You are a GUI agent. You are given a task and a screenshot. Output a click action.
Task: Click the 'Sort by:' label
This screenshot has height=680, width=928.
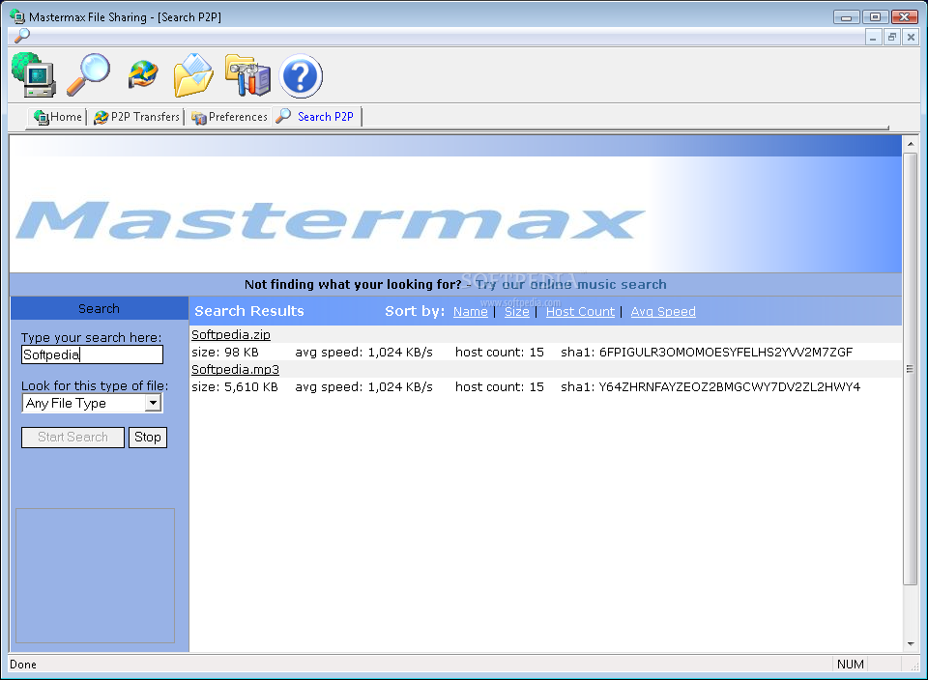pyautogui.click(x=415, y=311)
